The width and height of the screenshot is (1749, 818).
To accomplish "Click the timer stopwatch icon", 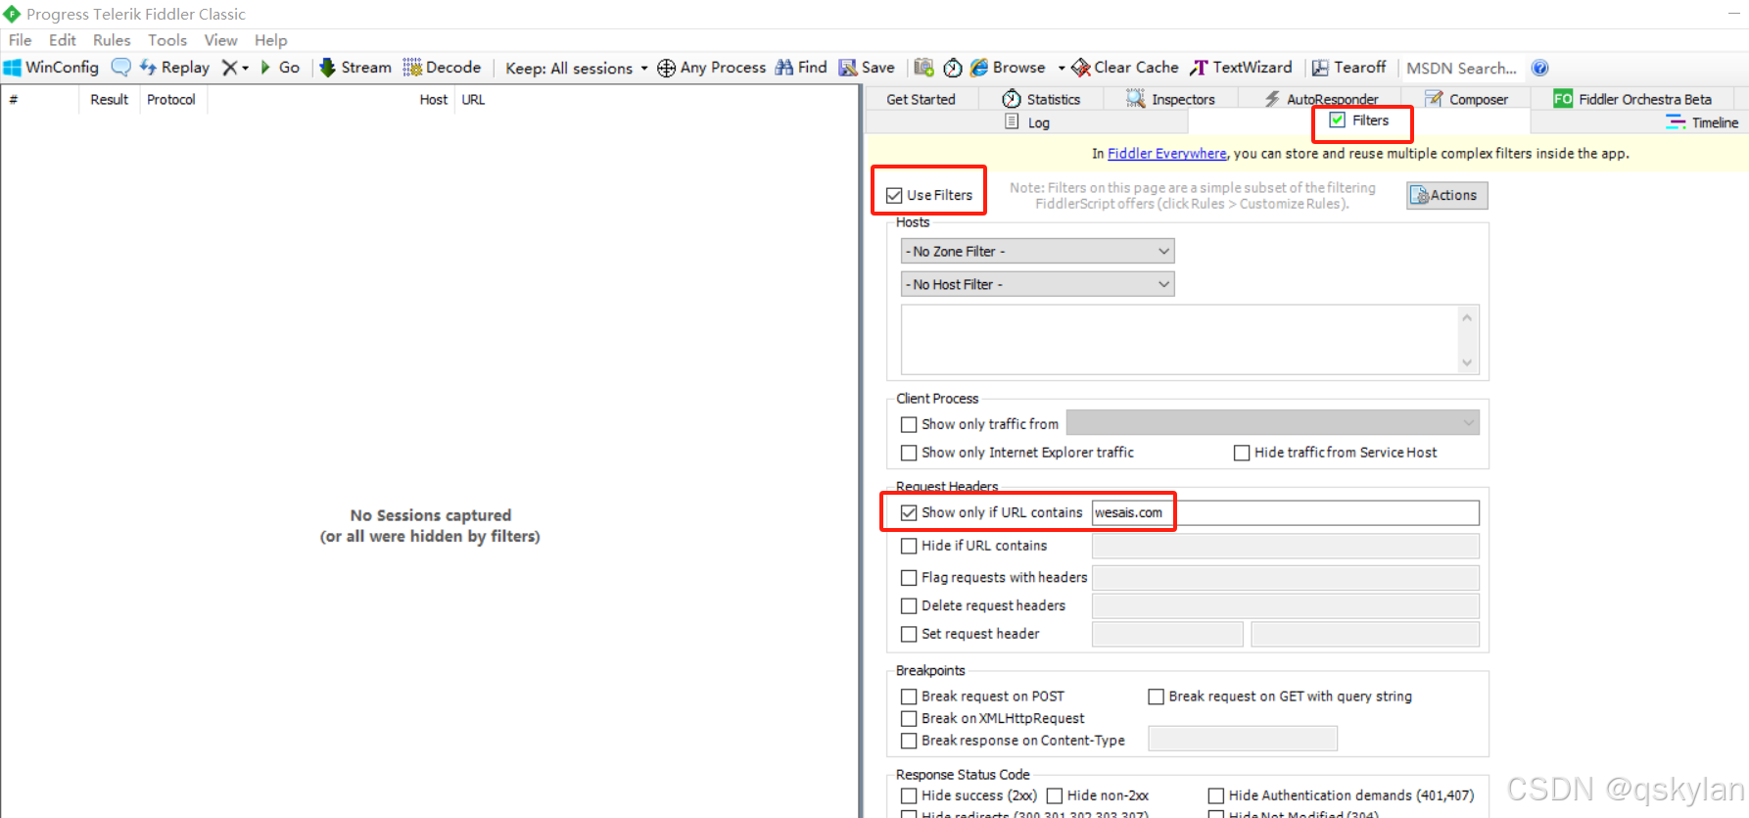I will point(953,68).
